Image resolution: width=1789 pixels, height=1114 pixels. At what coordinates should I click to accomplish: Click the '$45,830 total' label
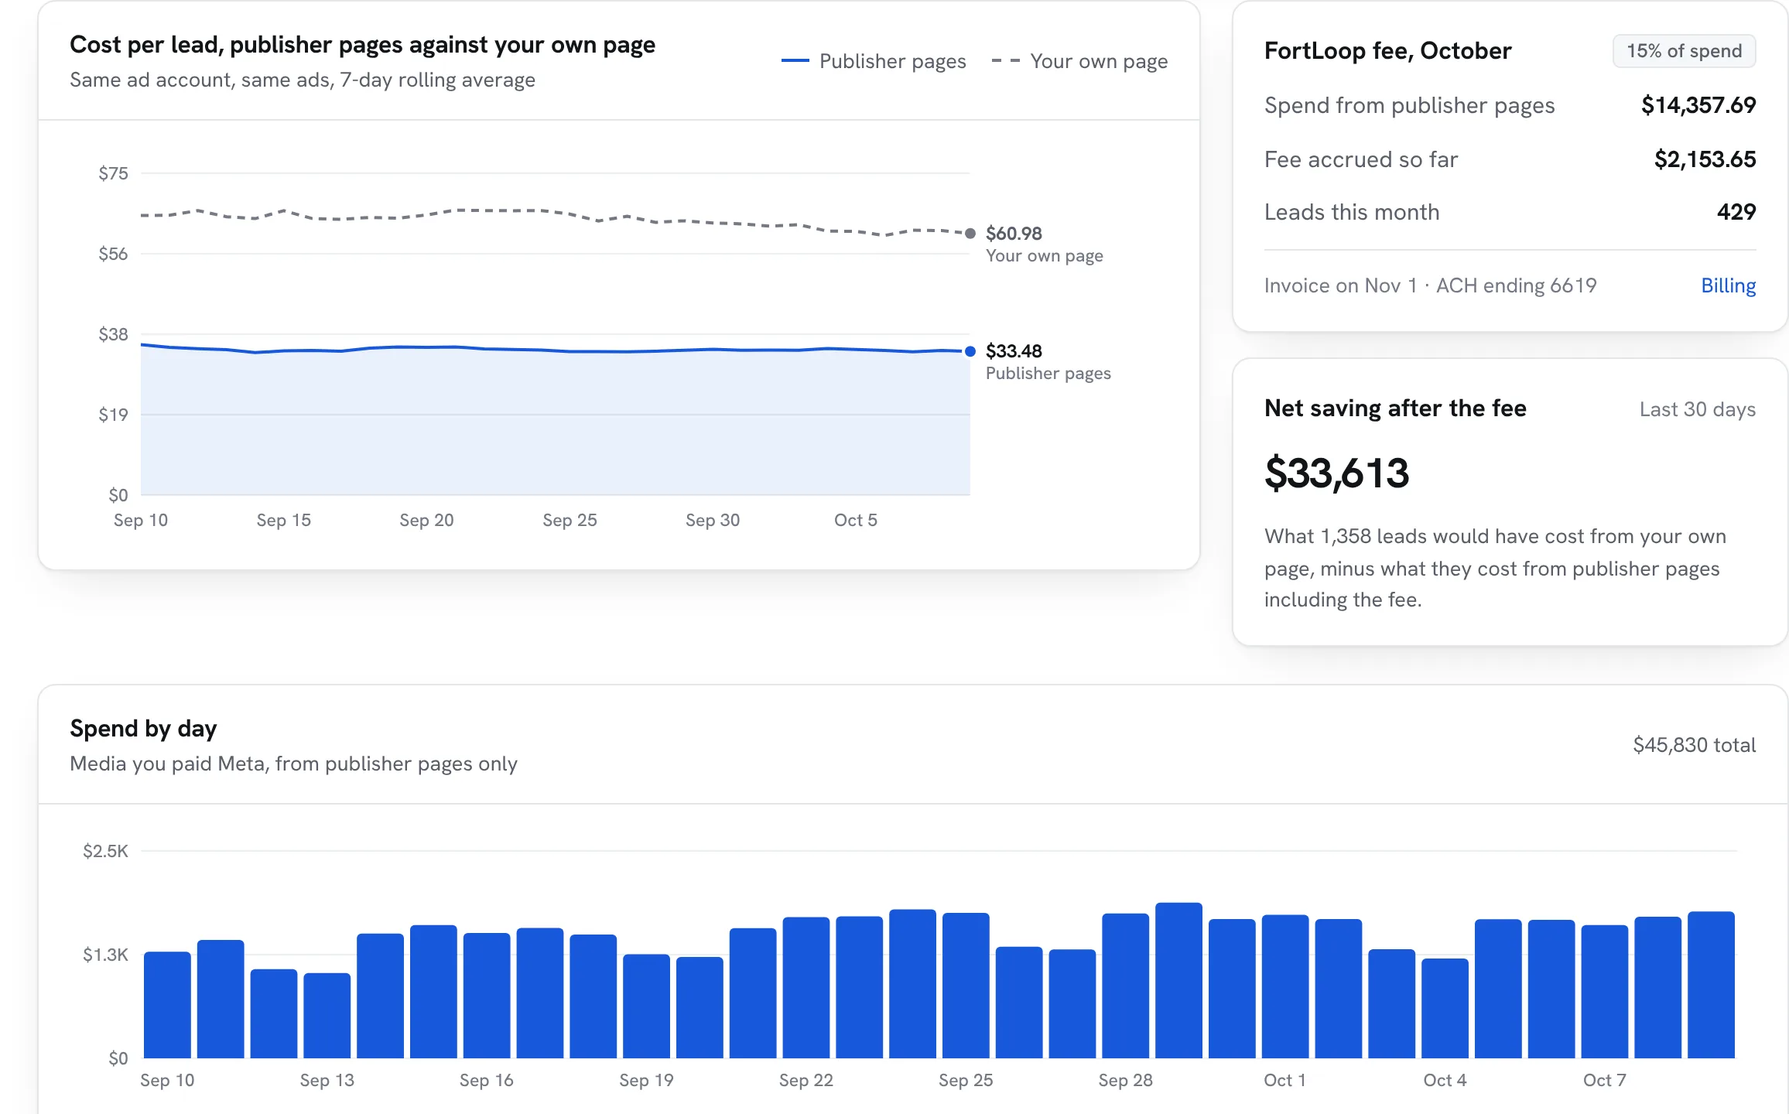(x=1694, y=745)
